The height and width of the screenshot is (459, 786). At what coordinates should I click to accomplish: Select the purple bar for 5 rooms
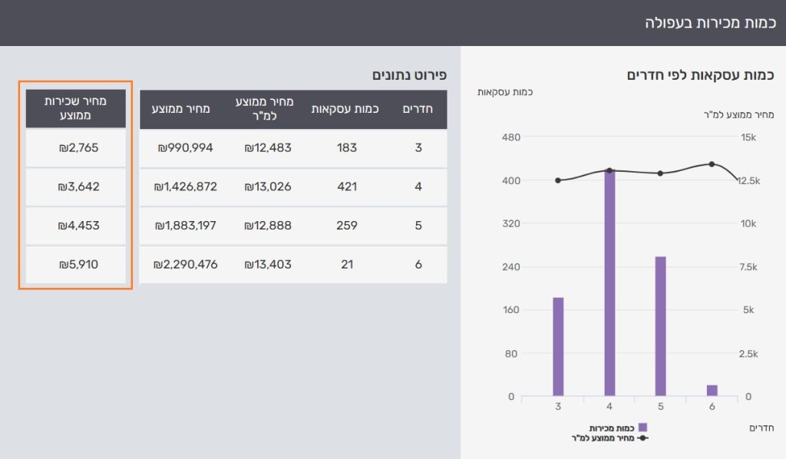coord(660,326)
